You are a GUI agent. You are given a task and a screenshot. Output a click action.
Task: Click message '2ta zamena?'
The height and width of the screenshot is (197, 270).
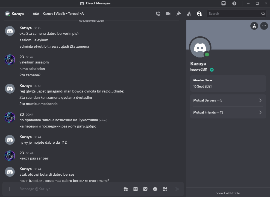pos(30,75)
